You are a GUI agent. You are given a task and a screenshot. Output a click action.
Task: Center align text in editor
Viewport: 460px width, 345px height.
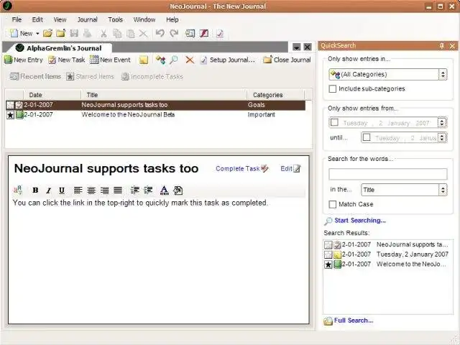point(91,190)
